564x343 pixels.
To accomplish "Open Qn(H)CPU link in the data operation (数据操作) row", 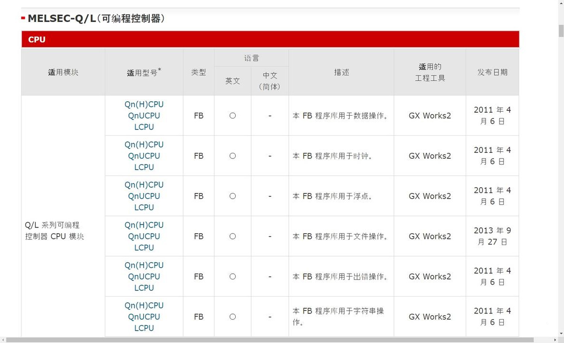I will 144,104.
